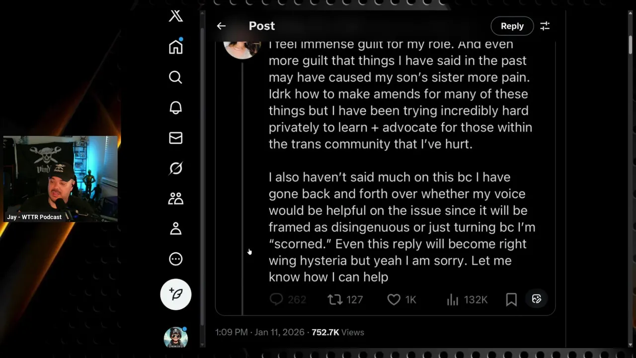The height and width of the screenshot is (358, 636).
Task: Bookmark this post
Action: pyautogui.click(x=511, y=299)
